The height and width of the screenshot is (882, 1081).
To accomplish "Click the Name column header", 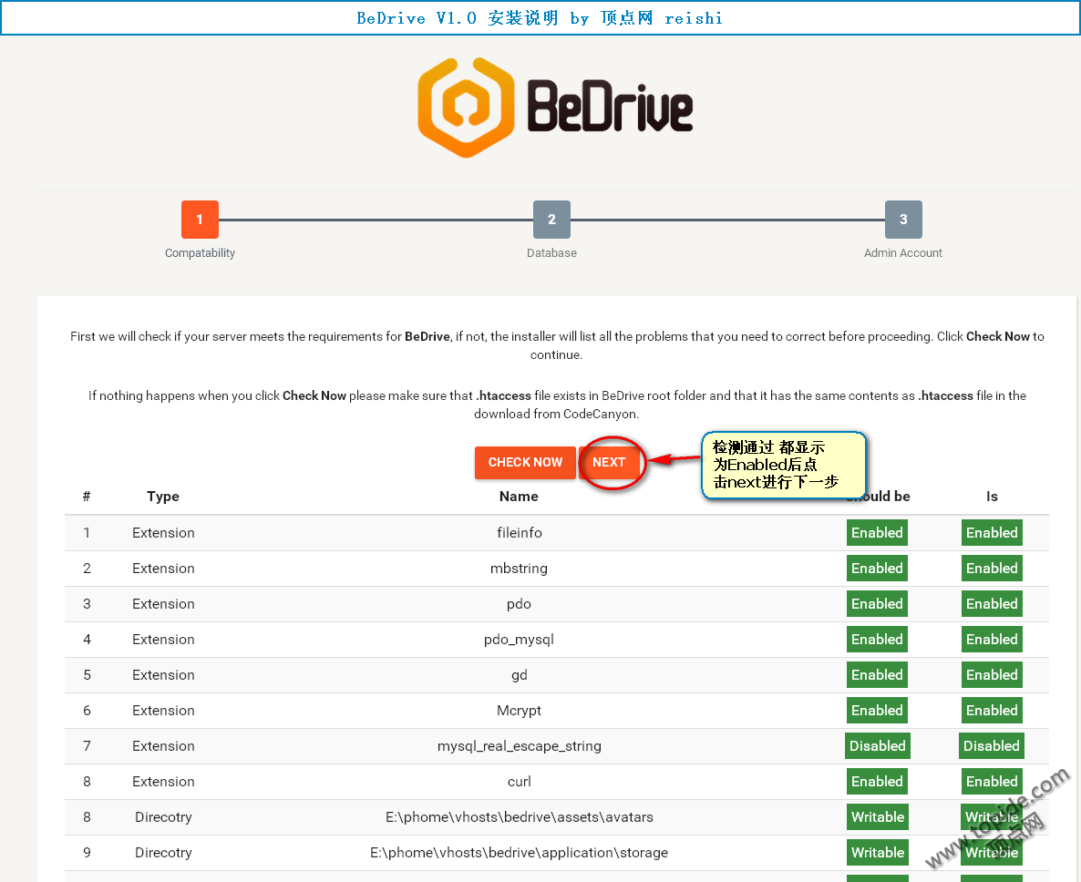I will click(519, 496).
